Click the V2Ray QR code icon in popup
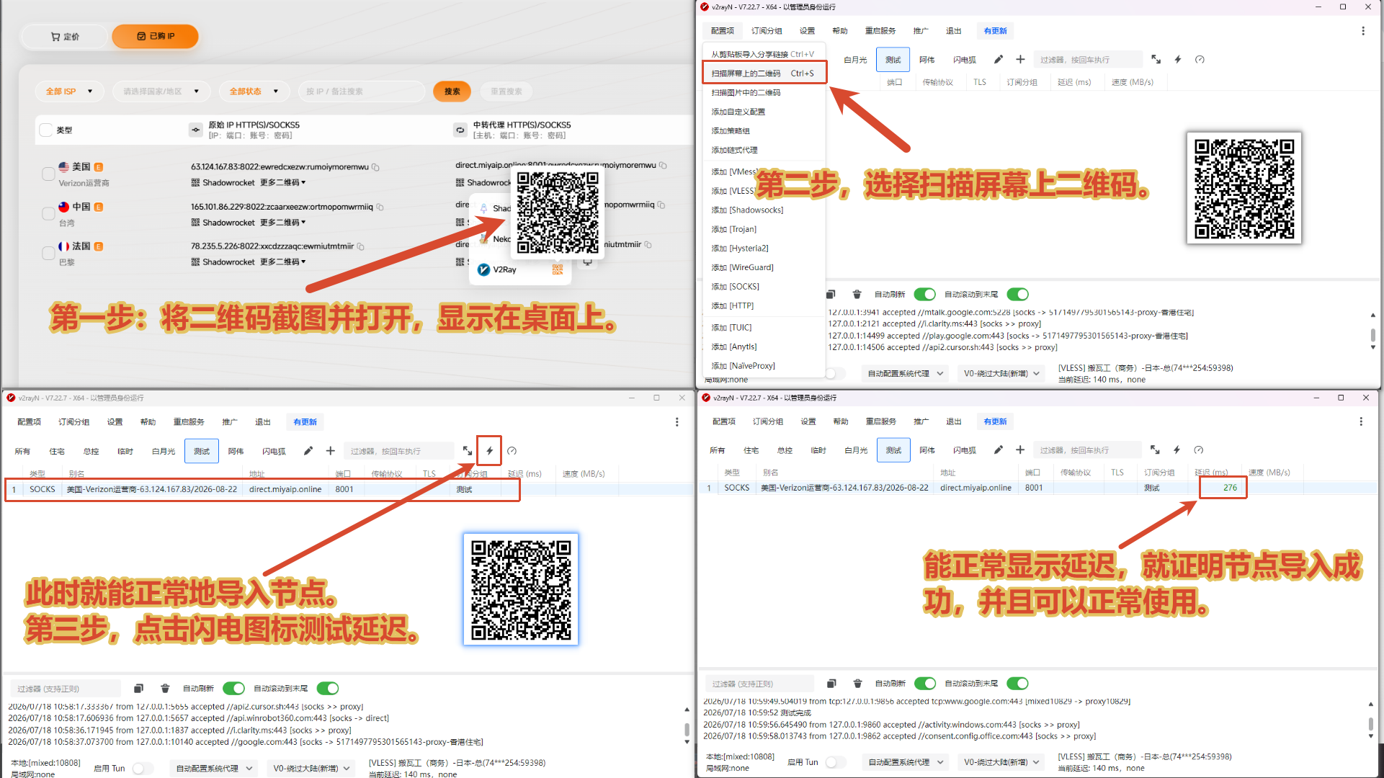1384x778 pixels. 557,269
